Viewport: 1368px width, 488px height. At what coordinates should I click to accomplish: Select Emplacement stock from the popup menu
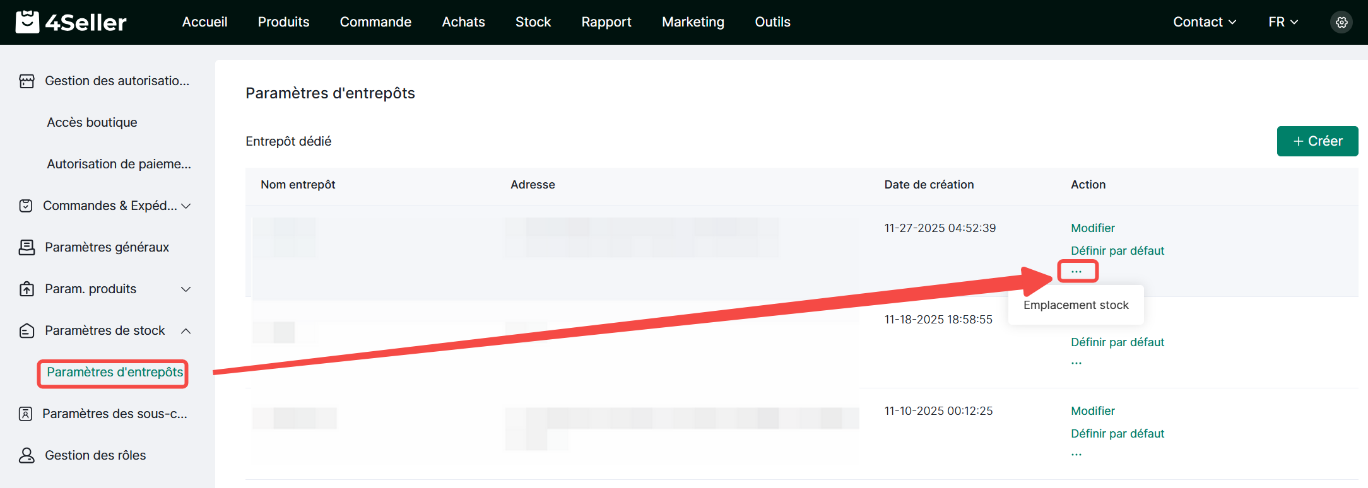1076,305
